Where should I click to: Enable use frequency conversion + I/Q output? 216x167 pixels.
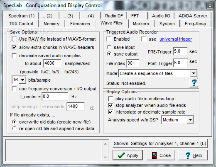pos(14,89)
